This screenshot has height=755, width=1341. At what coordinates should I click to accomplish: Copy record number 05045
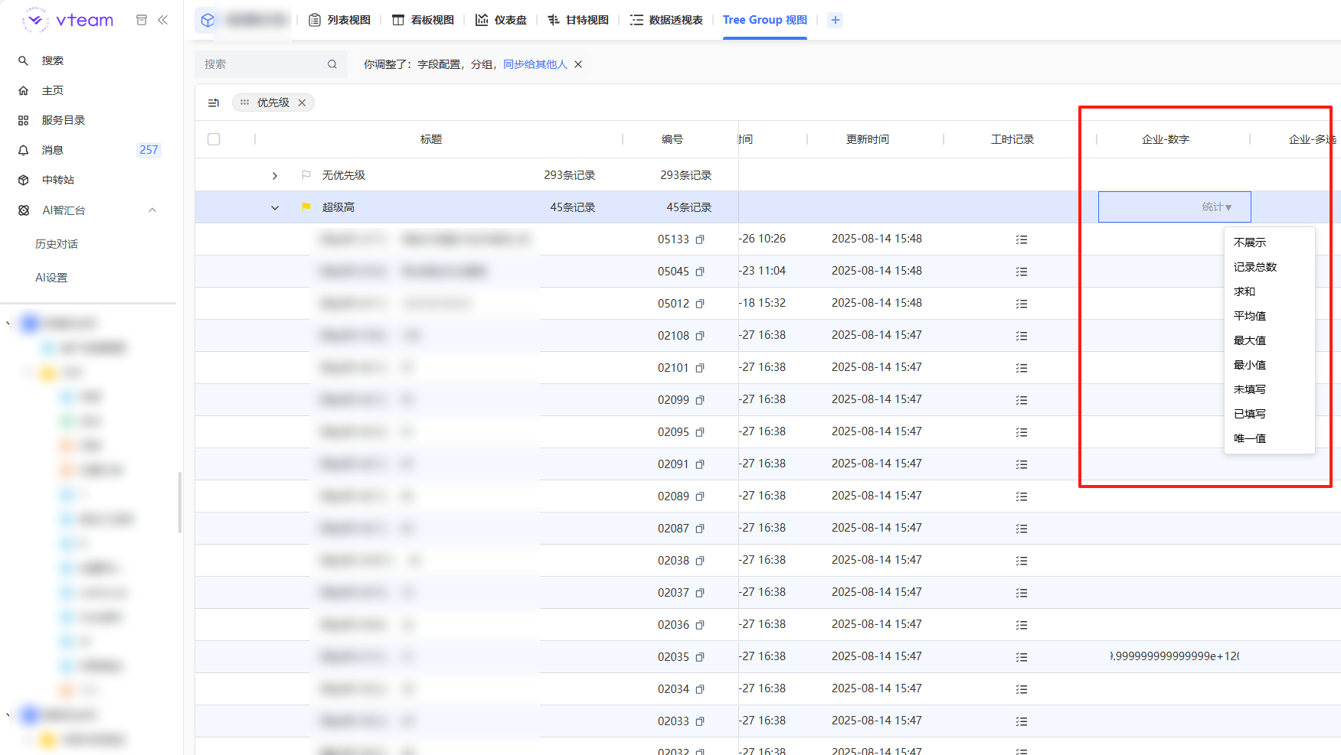(x=700, y=272)
